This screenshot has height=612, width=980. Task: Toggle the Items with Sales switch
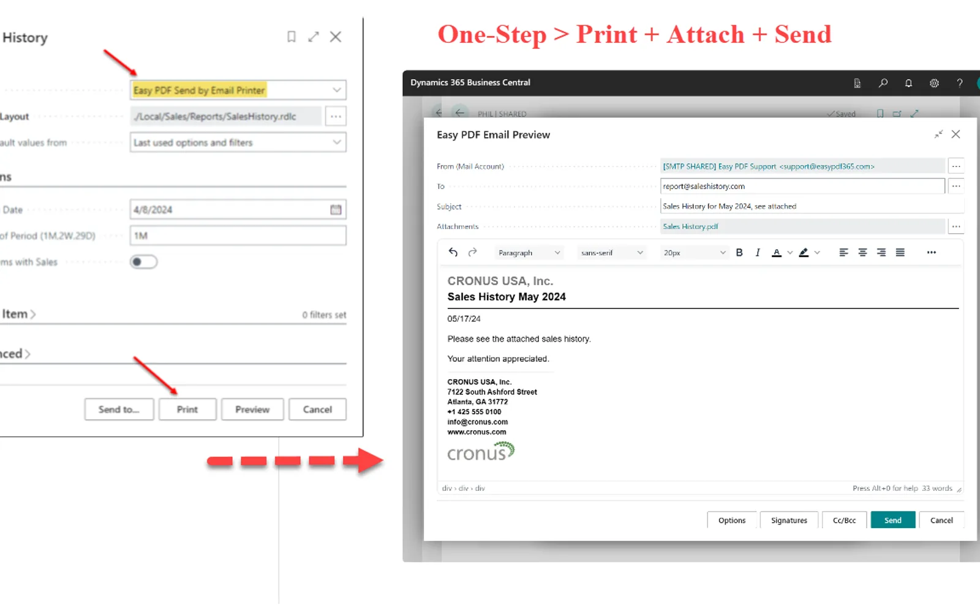(144, 262)
